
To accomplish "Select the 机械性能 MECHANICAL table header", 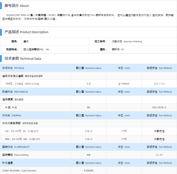I will (x=15, y=92).
